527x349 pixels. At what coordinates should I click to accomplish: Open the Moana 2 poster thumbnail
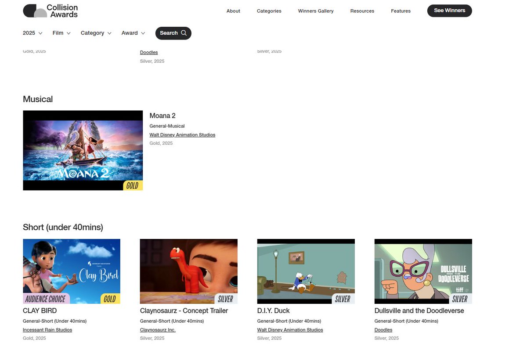[83, 150]
